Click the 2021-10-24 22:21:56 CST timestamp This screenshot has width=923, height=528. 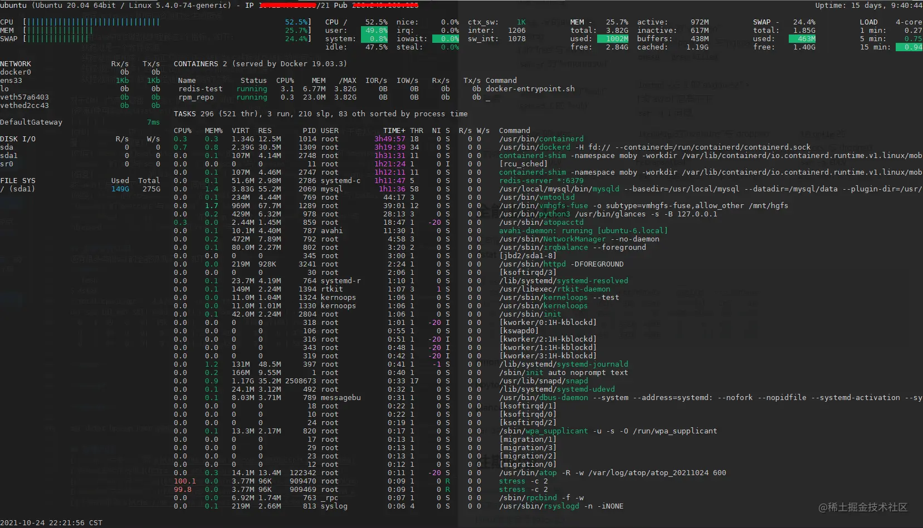pos(51,523)
